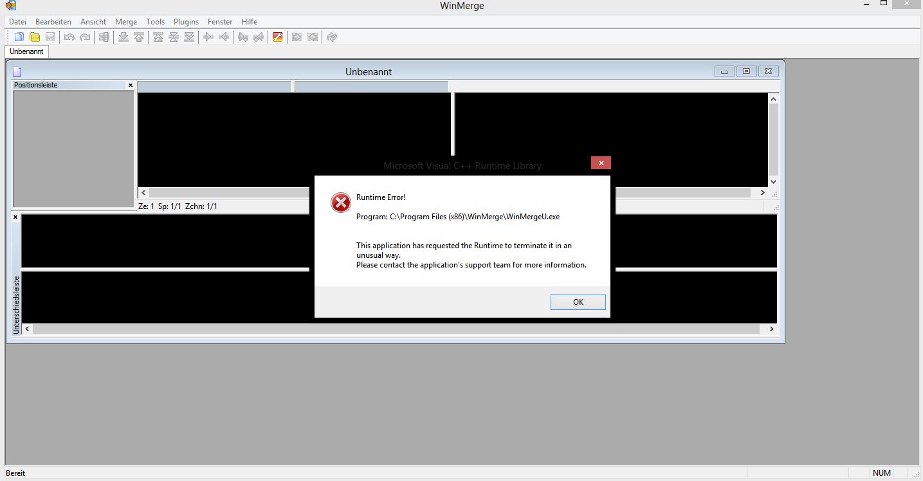Click the New document toolbar icon
Viewport: 923px width, 481px height.
click(x=19, y=37)
